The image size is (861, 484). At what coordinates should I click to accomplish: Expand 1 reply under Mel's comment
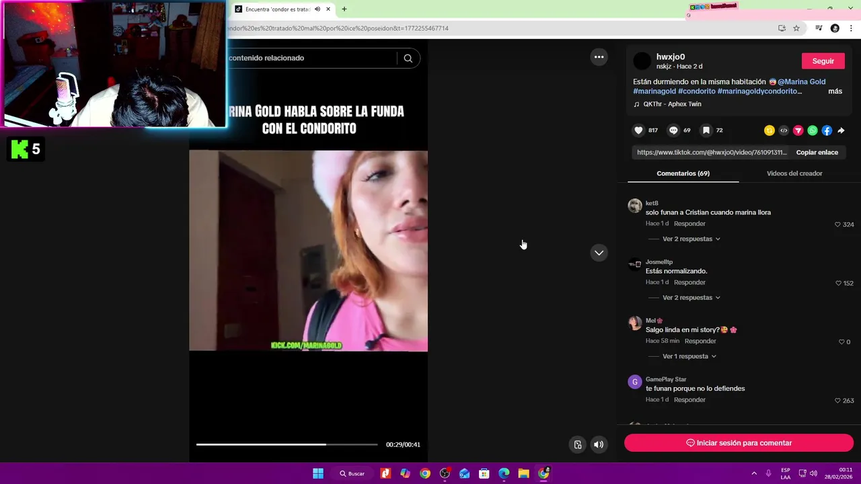point(689,356)
